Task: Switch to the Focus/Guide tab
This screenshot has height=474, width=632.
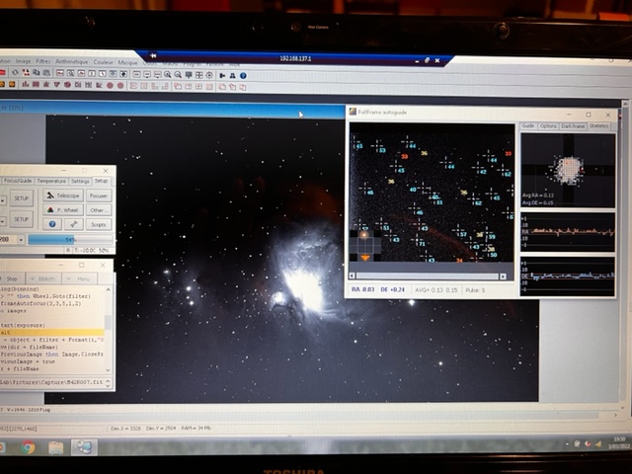Action: click(x=18, y=181)
